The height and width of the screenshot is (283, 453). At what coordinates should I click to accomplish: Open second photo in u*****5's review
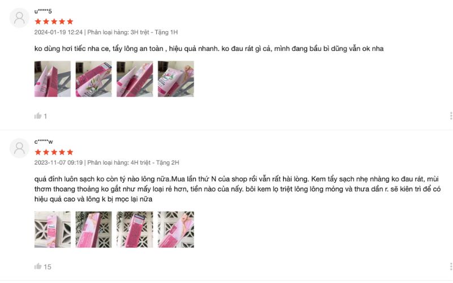pos(93,79)
